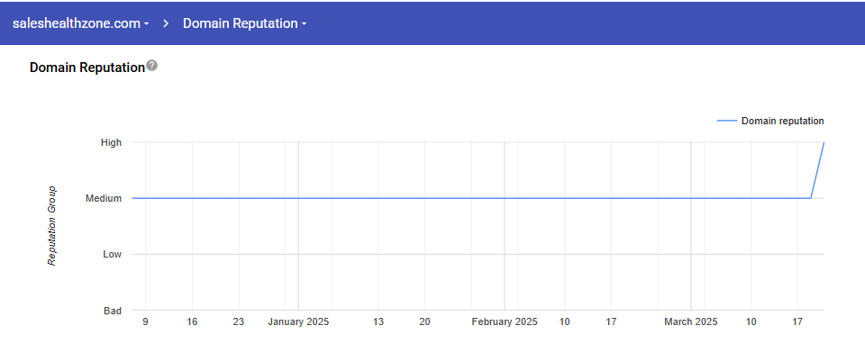This screenshot has width=865, height=362.
Task: Click the help icon beside Domain Reputation heading
Action: tap(152, 66)
